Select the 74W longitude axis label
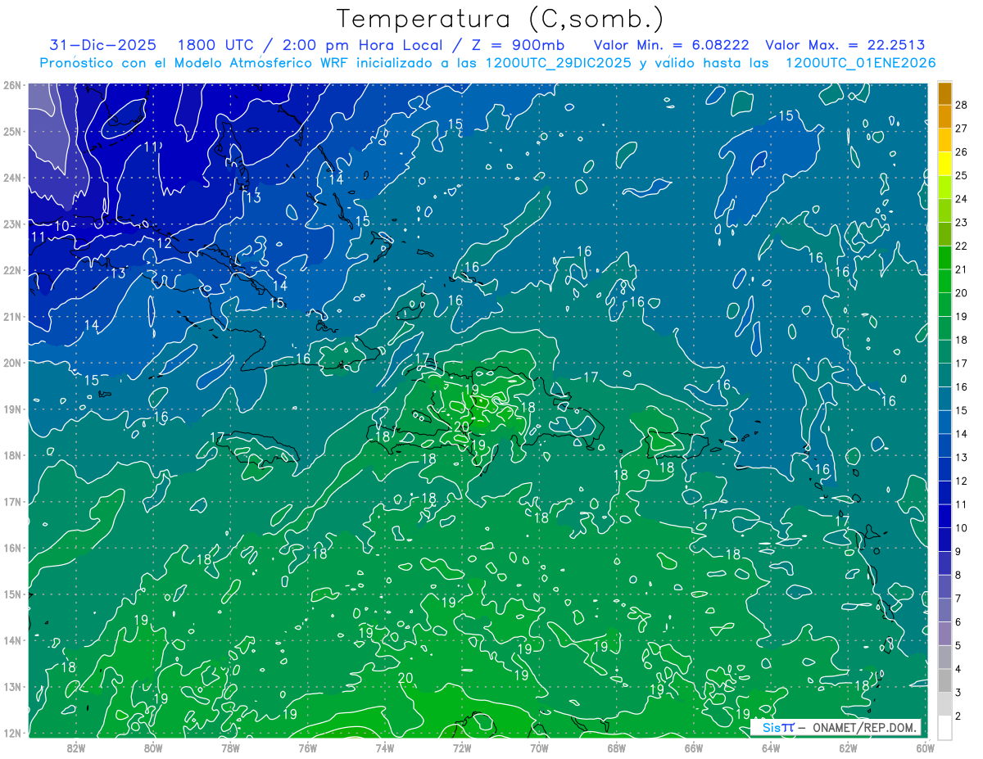The height and width of the screenshot is (759, 983). click(384, 748)
